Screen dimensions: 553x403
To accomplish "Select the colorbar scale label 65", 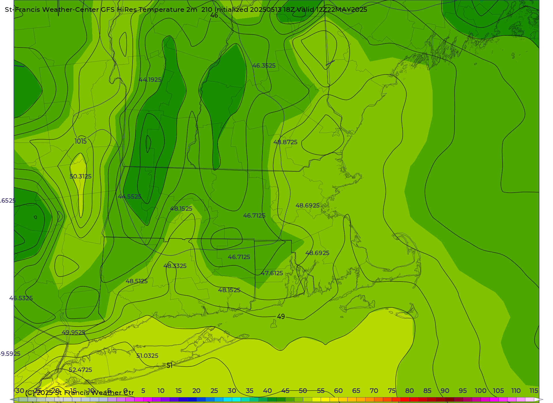I will click(356, 391).
